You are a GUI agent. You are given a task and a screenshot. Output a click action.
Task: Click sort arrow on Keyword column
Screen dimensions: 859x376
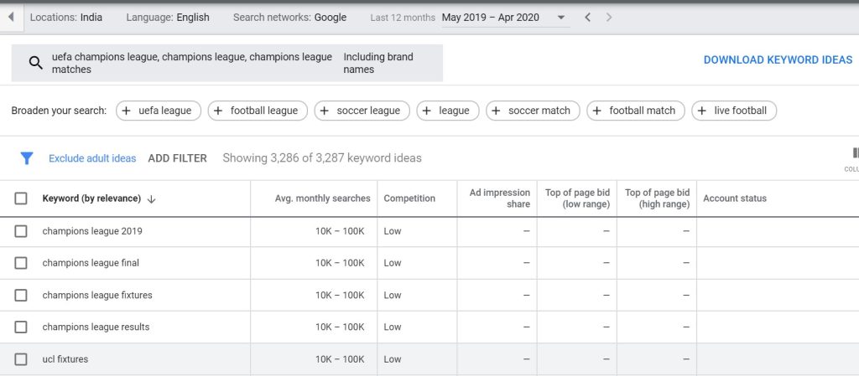152,199
